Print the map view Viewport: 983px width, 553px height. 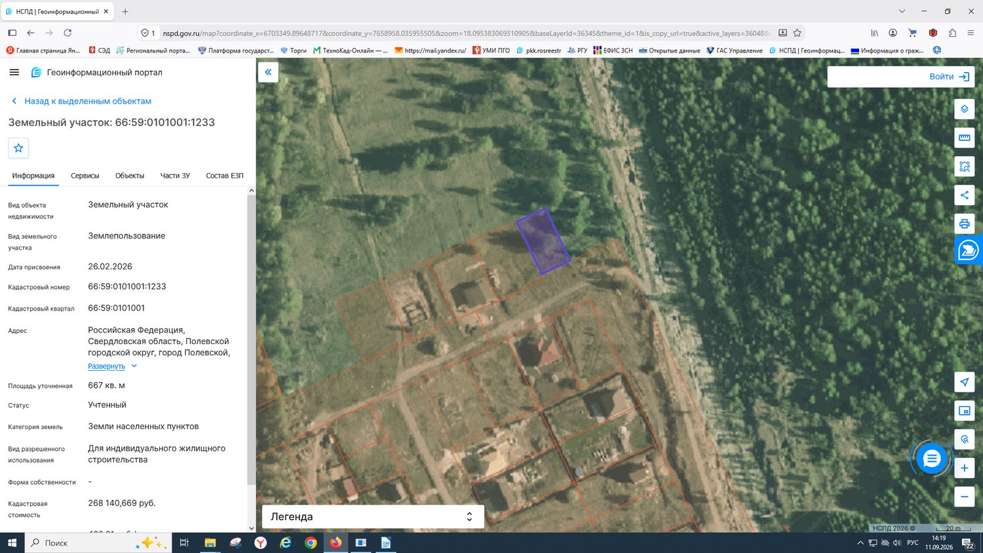(x=964, y=224)
